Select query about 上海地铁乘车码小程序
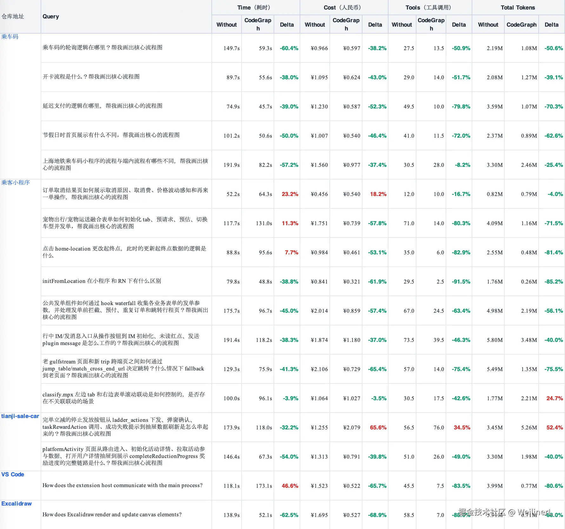 point(125,165)
